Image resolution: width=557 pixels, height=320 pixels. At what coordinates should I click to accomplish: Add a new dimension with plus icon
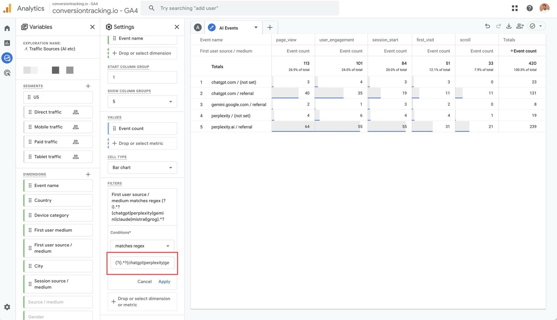88,174
